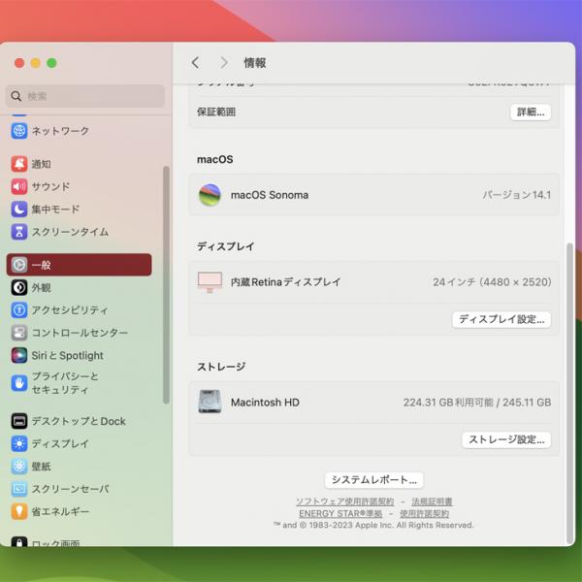The image size is (582, 582).
Task: Open the ソフトウェア使用許諾契約 link
Action: [344, 501]
